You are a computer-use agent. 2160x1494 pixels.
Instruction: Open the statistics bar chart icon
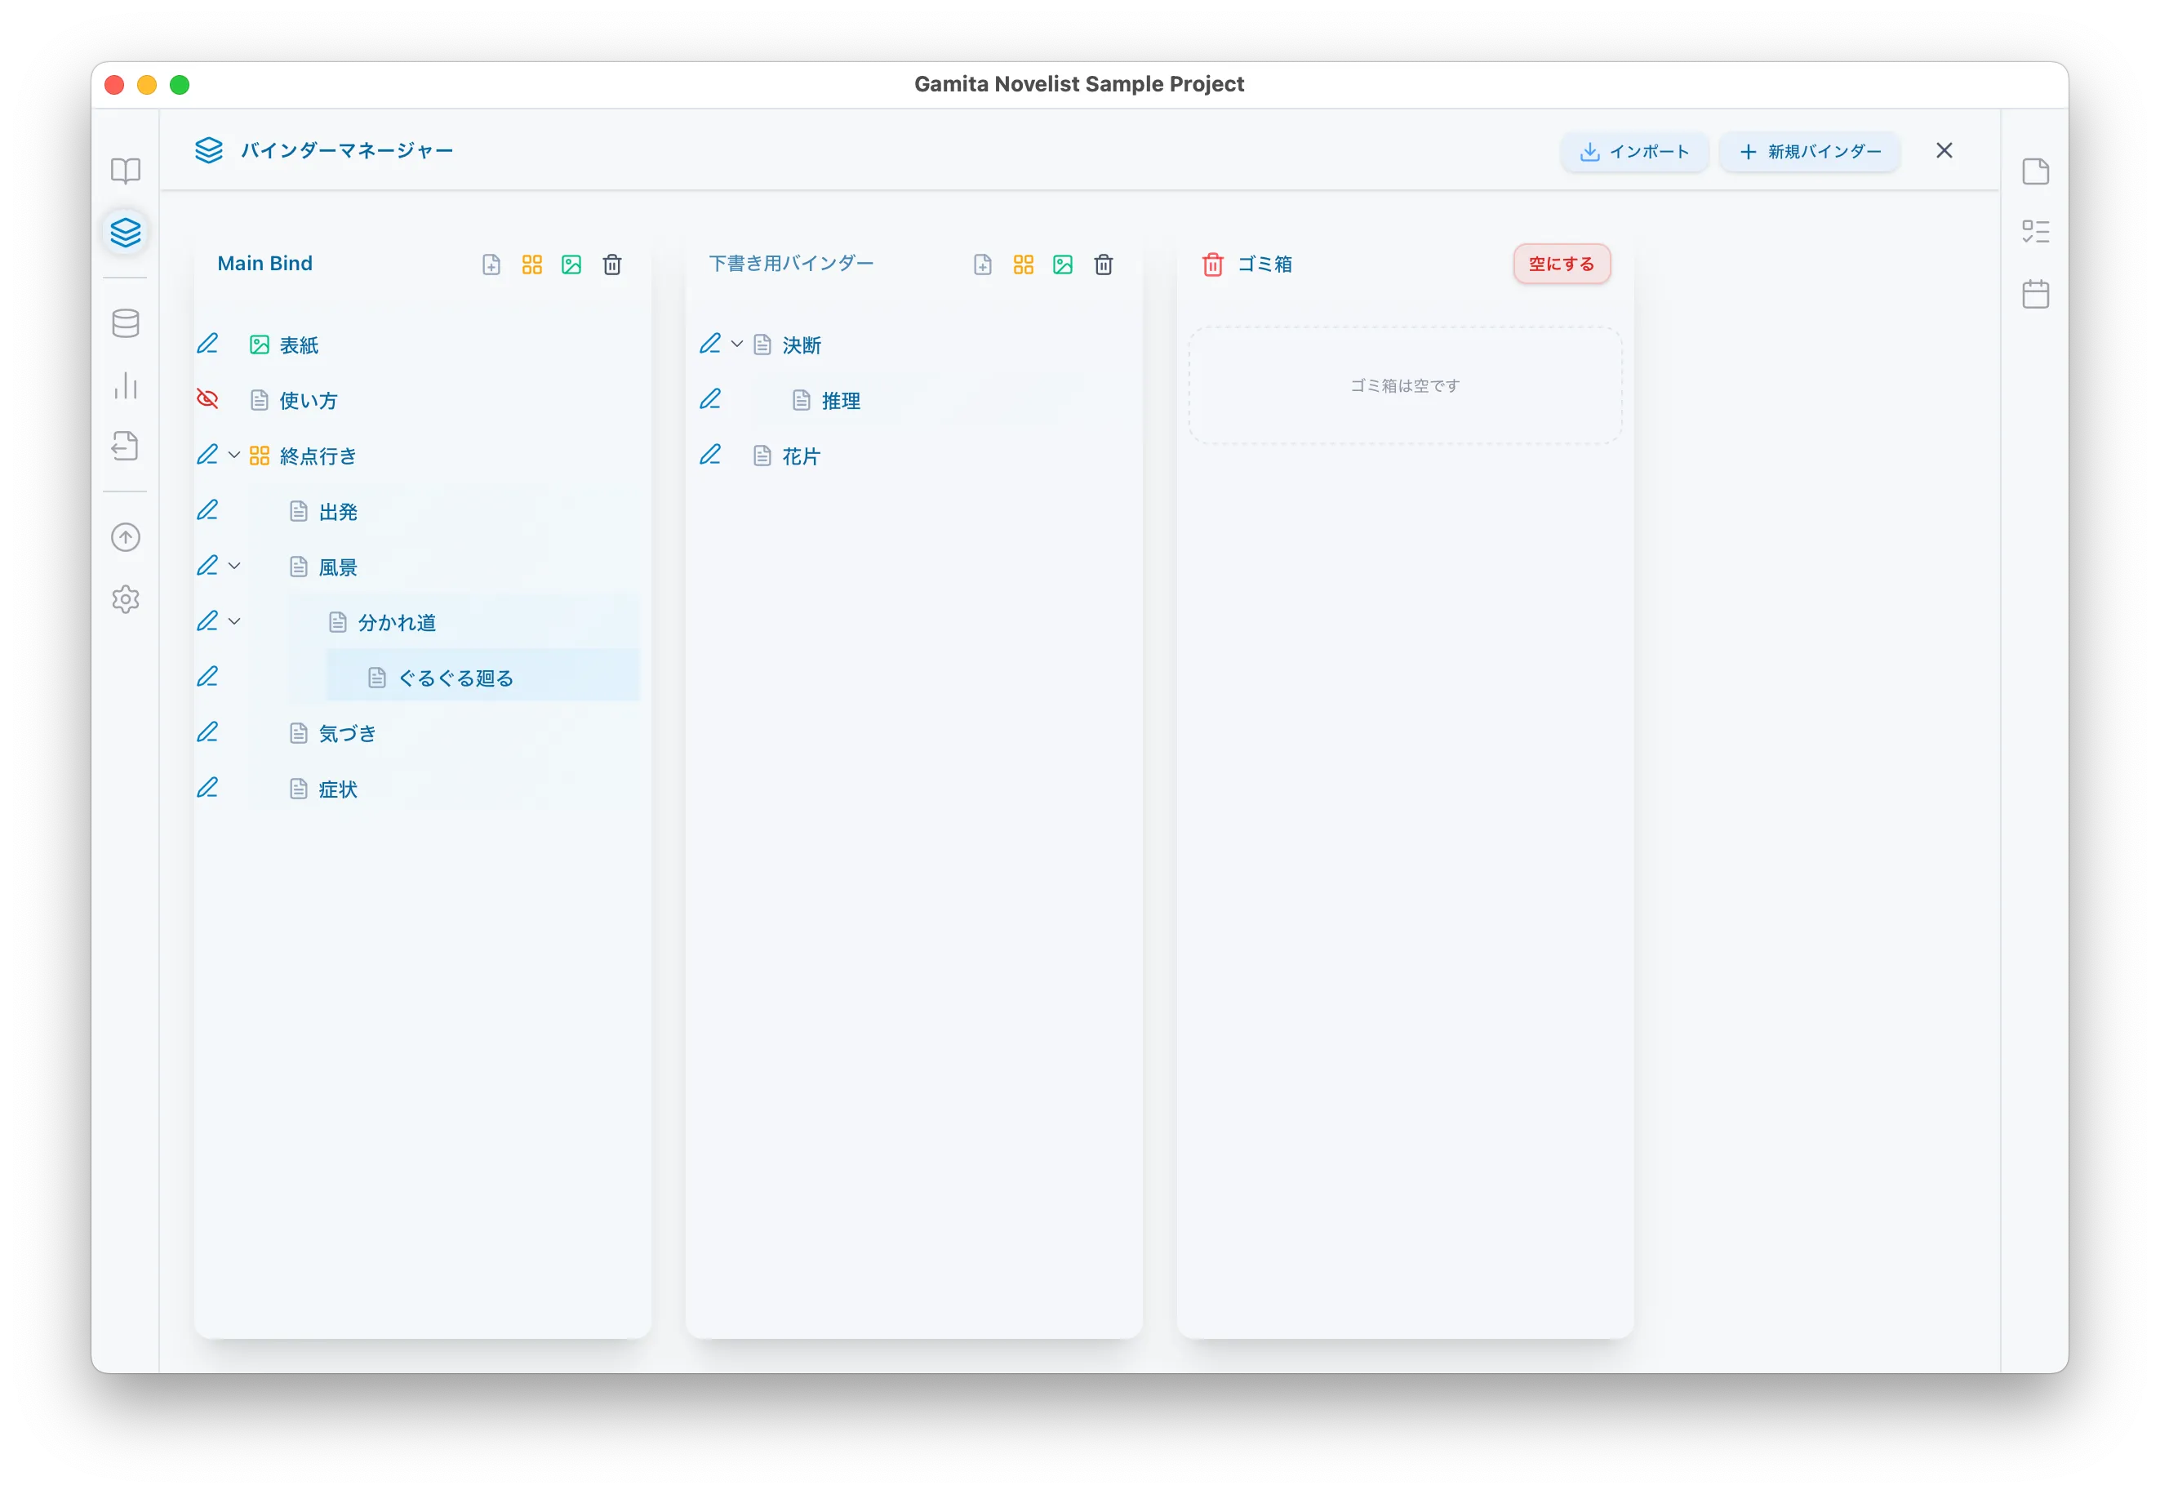(126, 385)
